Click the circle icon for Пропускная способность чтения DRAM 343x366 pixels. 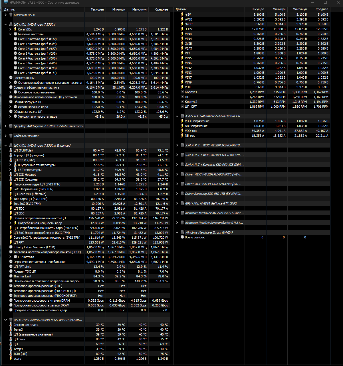click(11, 300)
